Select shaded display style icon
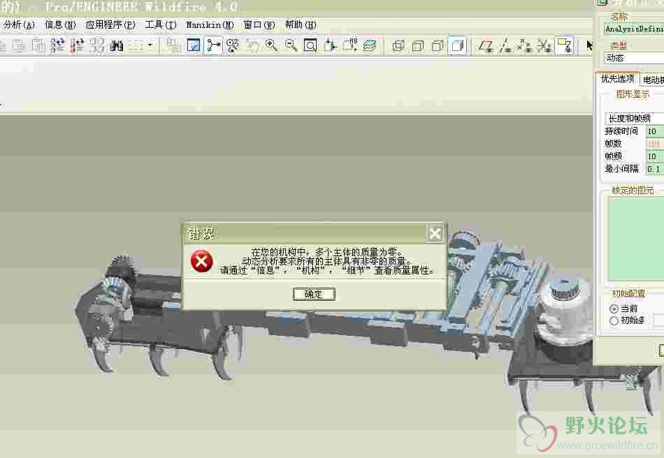 (x=457, y=45)
